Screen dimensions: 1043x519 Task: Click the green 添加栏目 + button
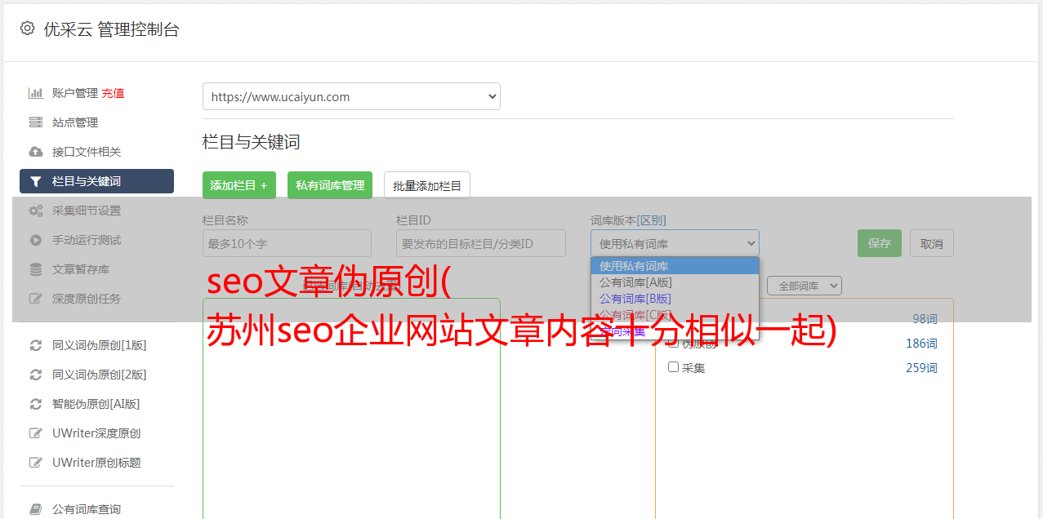pyautogui.click(x=239, y=185)
